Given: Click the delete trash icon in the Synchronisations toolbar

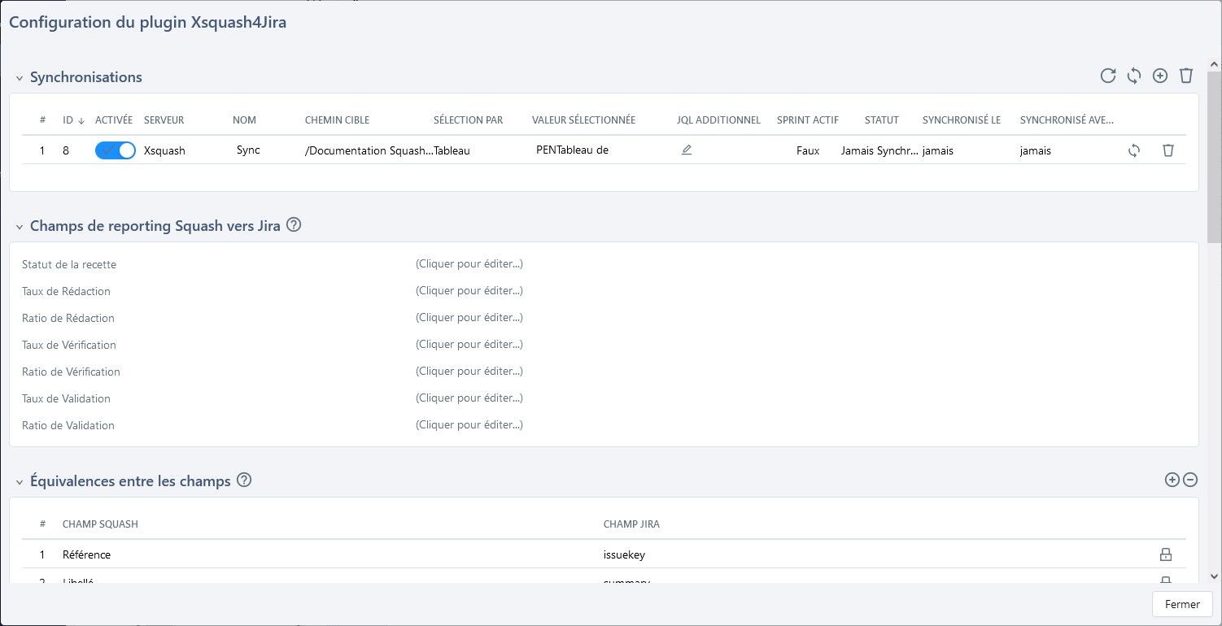Looking at the screenshot, I should 1186,76.
